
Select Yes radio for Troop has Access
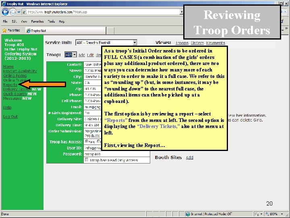coord(87,141)
